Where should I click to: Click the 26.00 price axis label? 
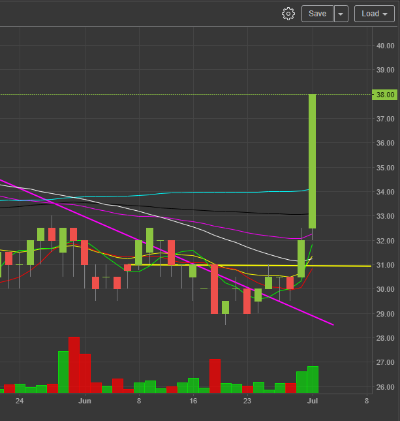(385, 387)
